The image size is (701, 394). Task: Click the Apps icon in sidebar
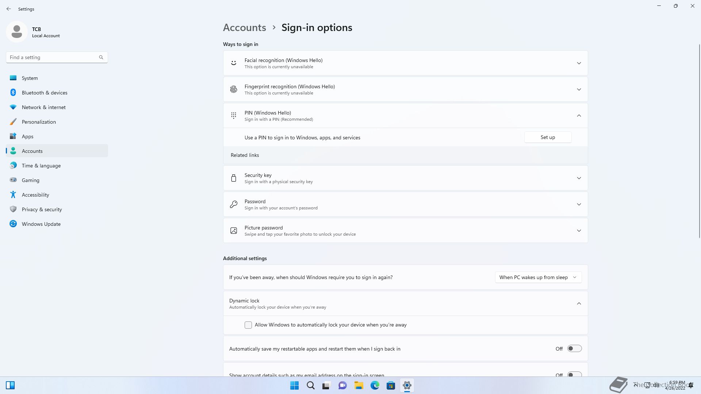pos(13,136)
